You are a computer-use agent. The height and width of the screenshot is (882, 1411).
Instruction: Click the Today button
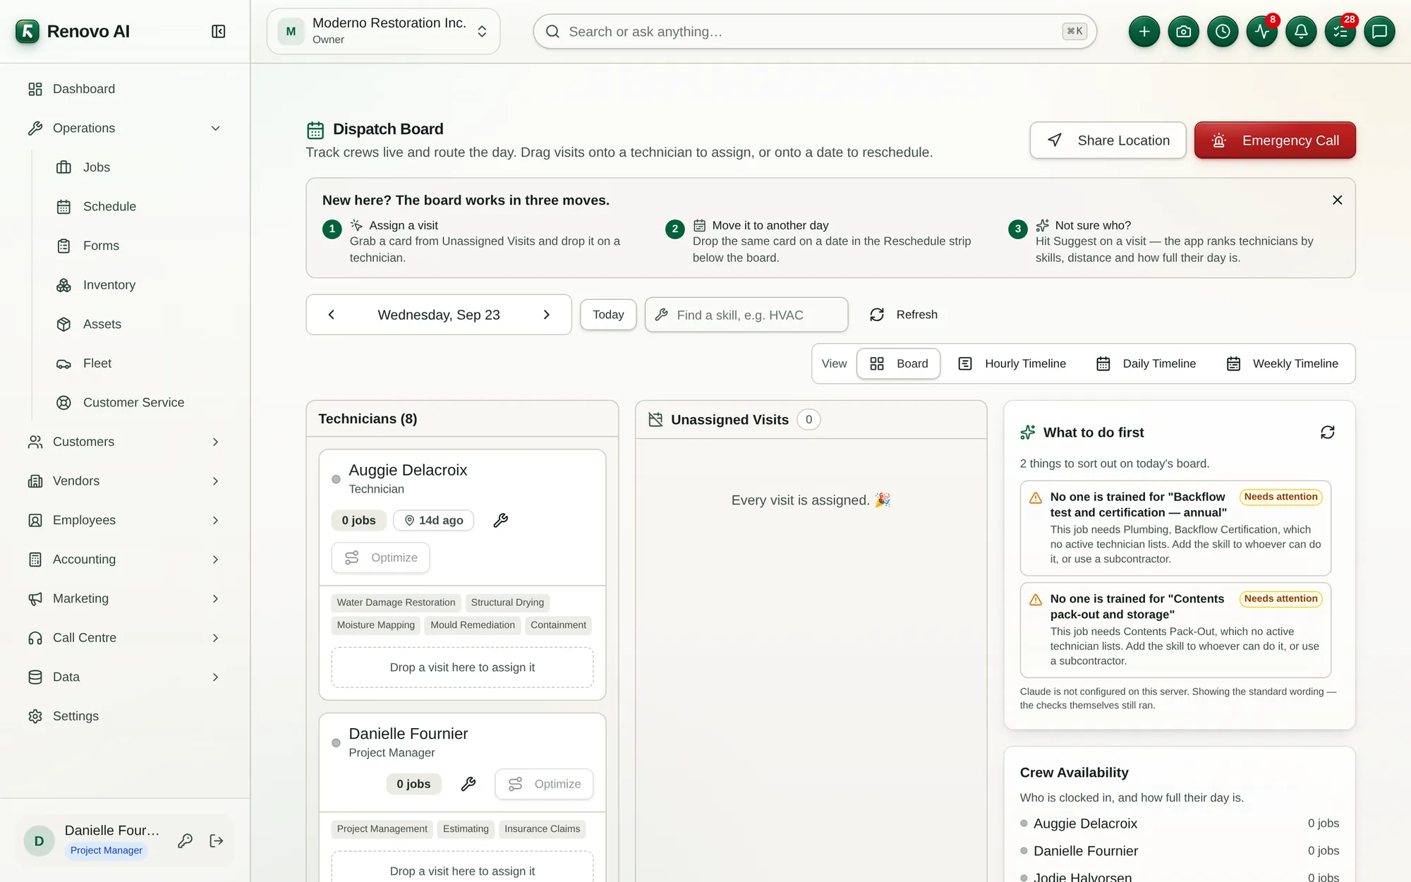coord(608,315)
